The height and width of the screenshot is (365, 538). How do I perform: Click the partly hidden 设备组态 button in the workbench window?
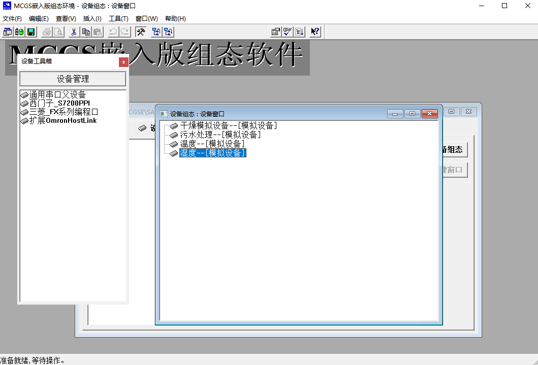point(455,149)
